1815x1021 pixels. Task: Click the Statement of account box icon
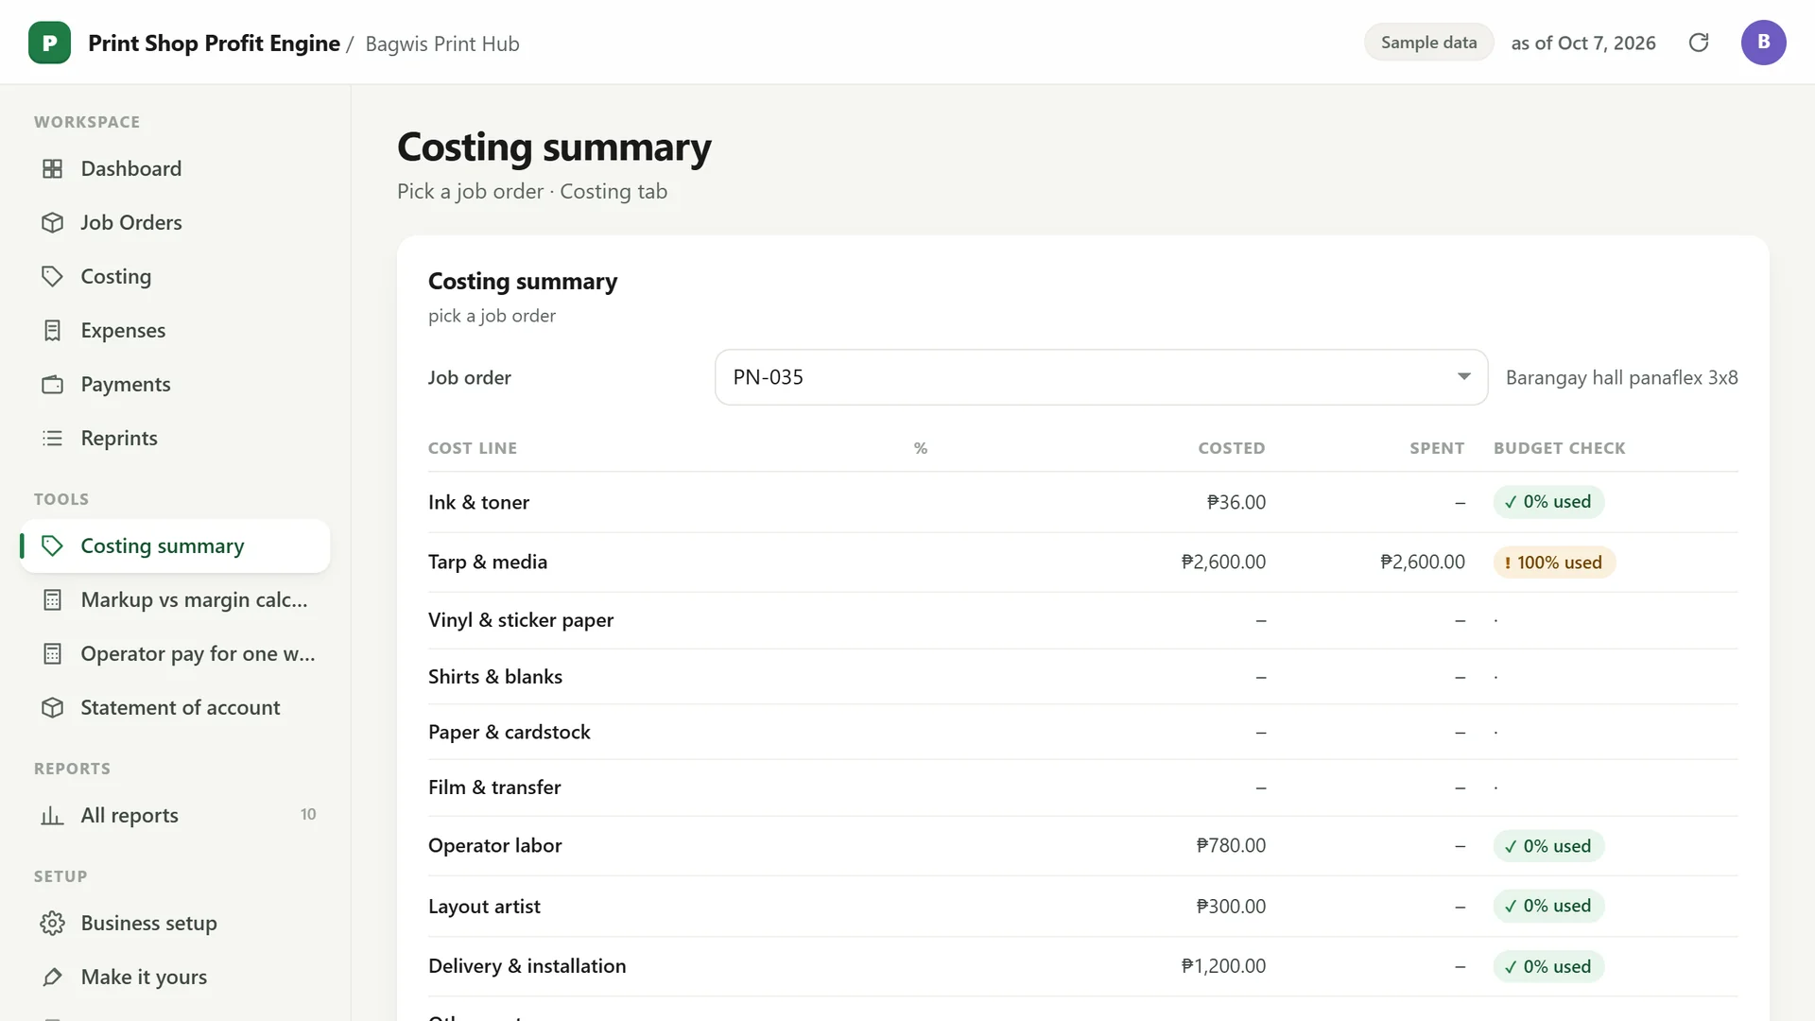(x=53, y=707)
